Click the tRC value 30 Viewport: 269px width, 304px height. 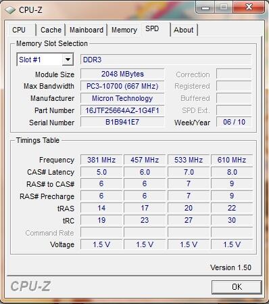232,220
